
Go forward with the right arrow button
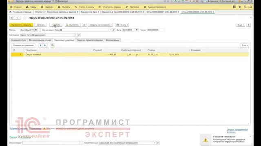pyautogui.click(x=18, y=18)
